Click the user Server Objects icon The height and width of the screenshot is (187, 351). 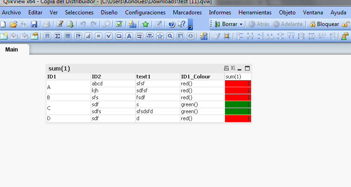point(345,36)
